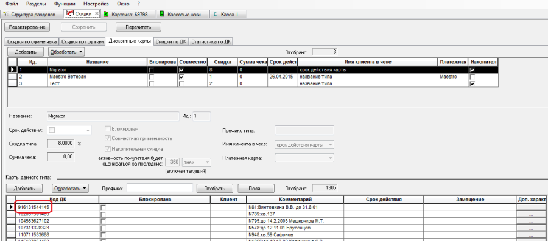The height and width of the screenshot is (241, 548).
Task: Click the Поля... button
Action: [256, 188]
